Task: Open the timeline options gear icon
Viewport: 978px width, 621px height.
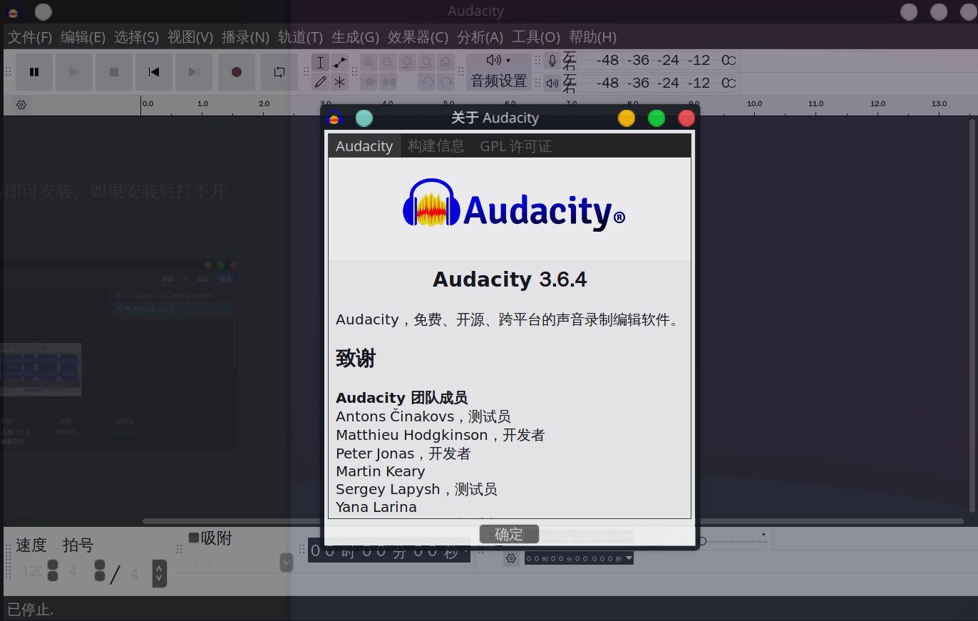Action: tap(21, 106)
